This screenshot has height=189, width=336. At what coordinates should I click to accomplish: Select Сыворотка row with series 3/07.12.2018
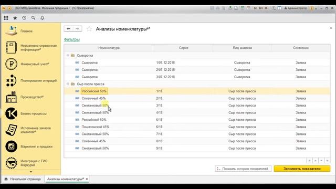pyautogui.click(x=197, y=77)
